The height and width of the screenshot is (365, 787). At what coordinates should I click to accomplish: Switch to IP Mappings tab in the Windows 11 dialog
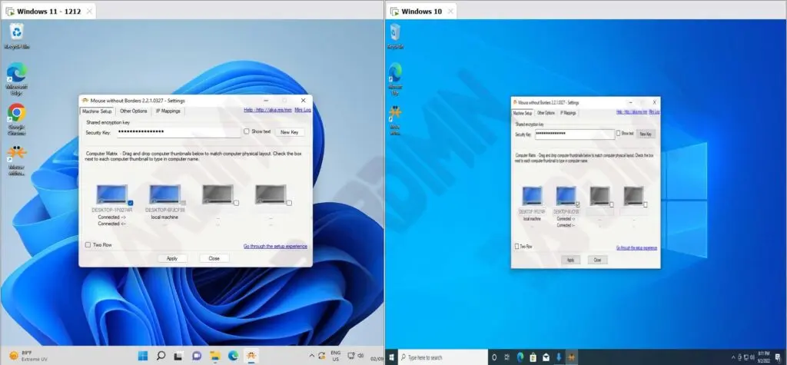tap(168, 111)
